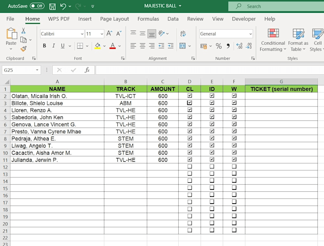Toggle AutoSave switch
Image resolution: width=324 pixels, height=246 pixels.
pos(37,6)
